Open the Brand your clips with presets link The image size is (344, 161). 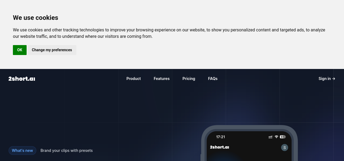(x=67, y=151)
